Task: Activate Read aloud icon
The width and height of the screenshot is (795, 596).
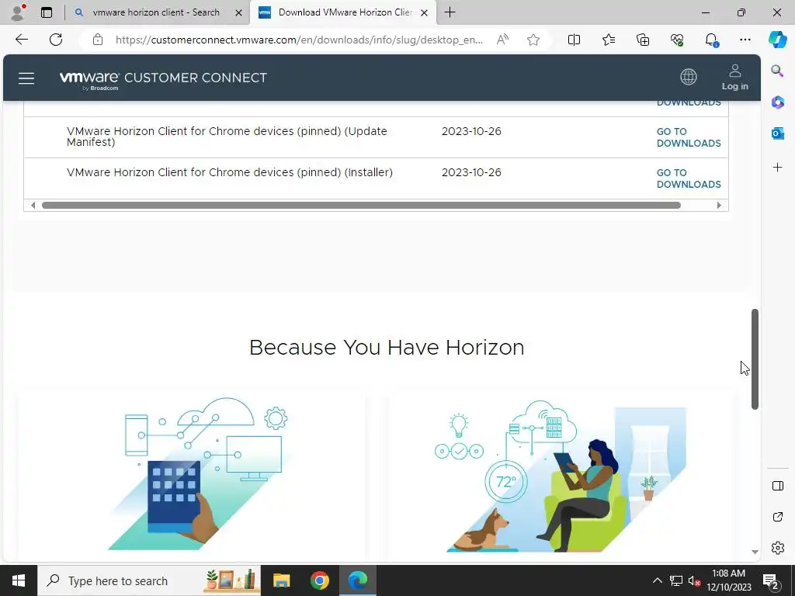Action: [x=502, y=40]
